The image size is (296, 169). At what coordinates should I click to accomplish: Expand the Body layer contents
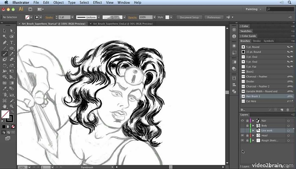[x=253, y=125]
